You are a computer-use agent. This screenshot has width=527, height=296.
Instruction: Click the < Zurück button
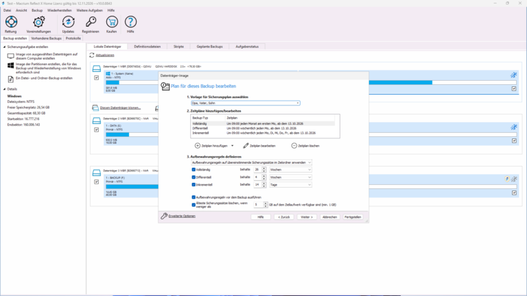pyautogui.click(x=283, y=217)
